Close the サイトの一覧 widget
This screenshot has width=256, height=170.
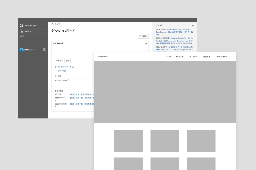pyautogui.click(x=146, y=44)
